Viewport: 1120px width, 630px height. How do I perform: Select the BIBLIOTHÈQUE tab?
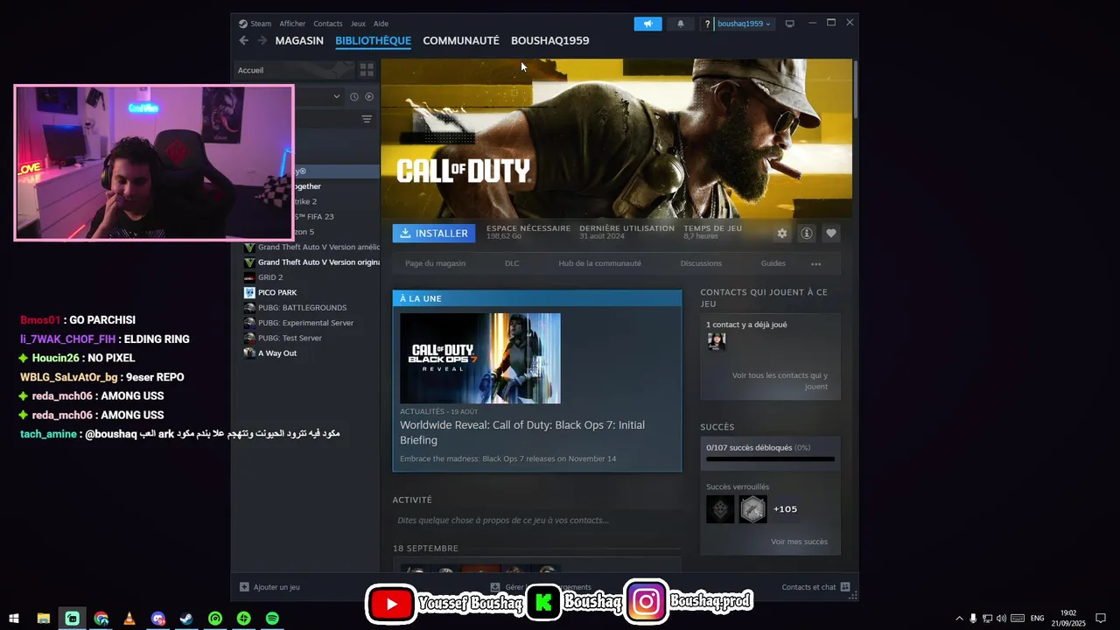pyautogui.click(x=373, y=40)
